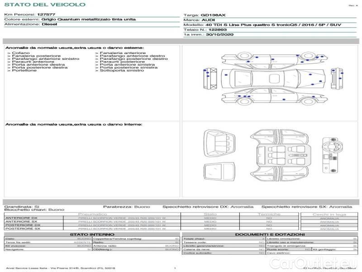Screen dimensions: 362x272
Task: Select the two-panel interior diagram below the rear bench
Action: 219,171
